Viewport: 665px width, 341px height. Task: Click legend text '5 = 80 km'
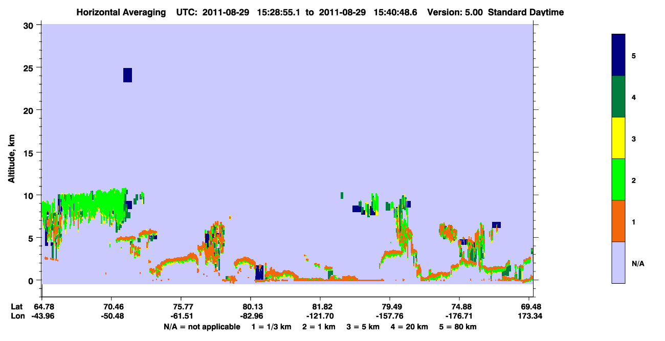tap(459, 327)
